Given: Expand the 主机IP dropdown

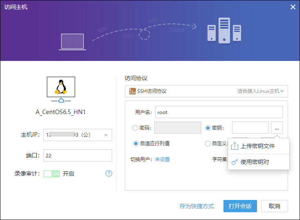Looking at the screenshot, I should click(106, 135).
